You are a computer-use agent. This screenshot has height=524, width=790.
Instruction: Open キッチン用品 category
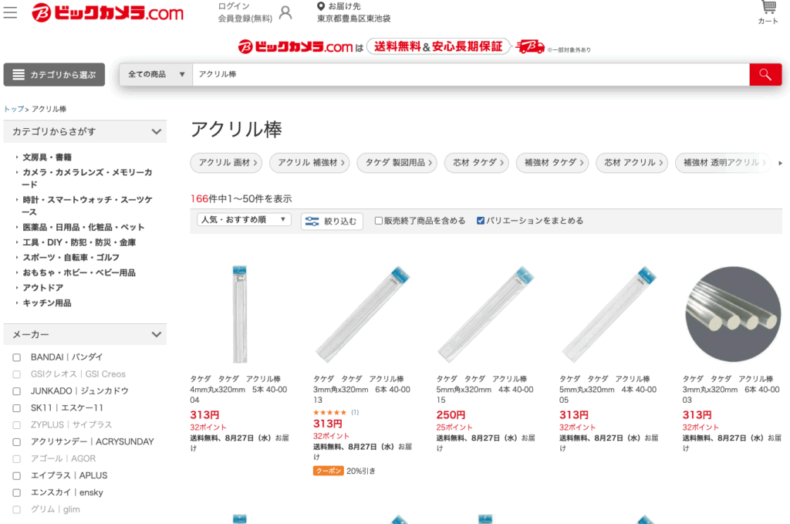click(47, 303)
